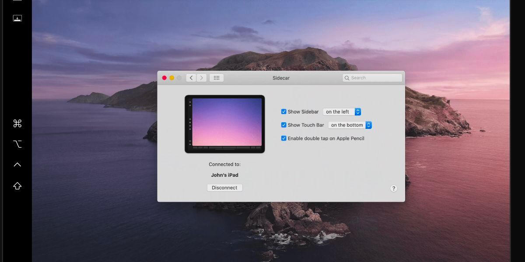This screenshot has height=262, width=525.
Task: Select the Command modifier key in Sidecar sidebar
Action: point(17,124)
